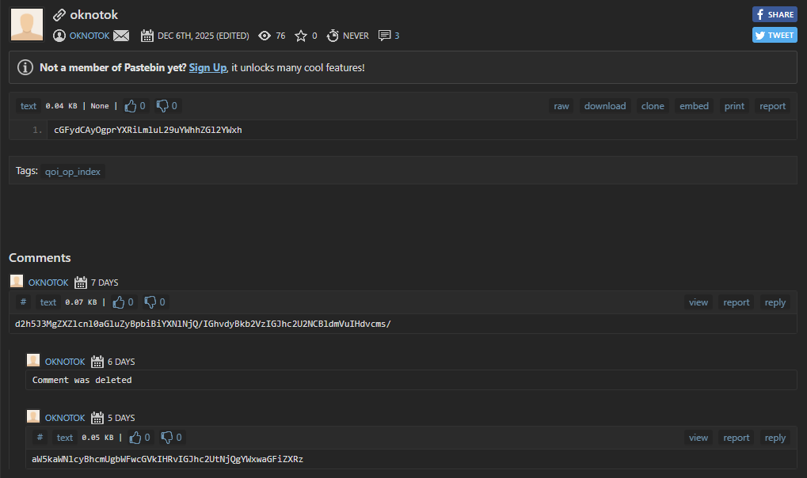
Task: Share the paste on Facebook
Action: 774,14
